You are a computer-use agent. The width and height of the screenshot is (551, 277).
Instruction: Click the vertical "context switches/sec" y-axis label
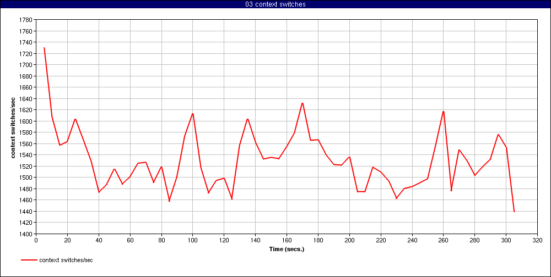(x=13, y=126)
